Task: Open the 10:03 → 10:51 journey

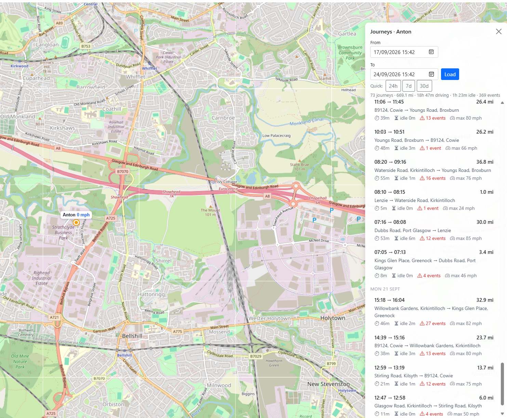Action: point(434,140)
